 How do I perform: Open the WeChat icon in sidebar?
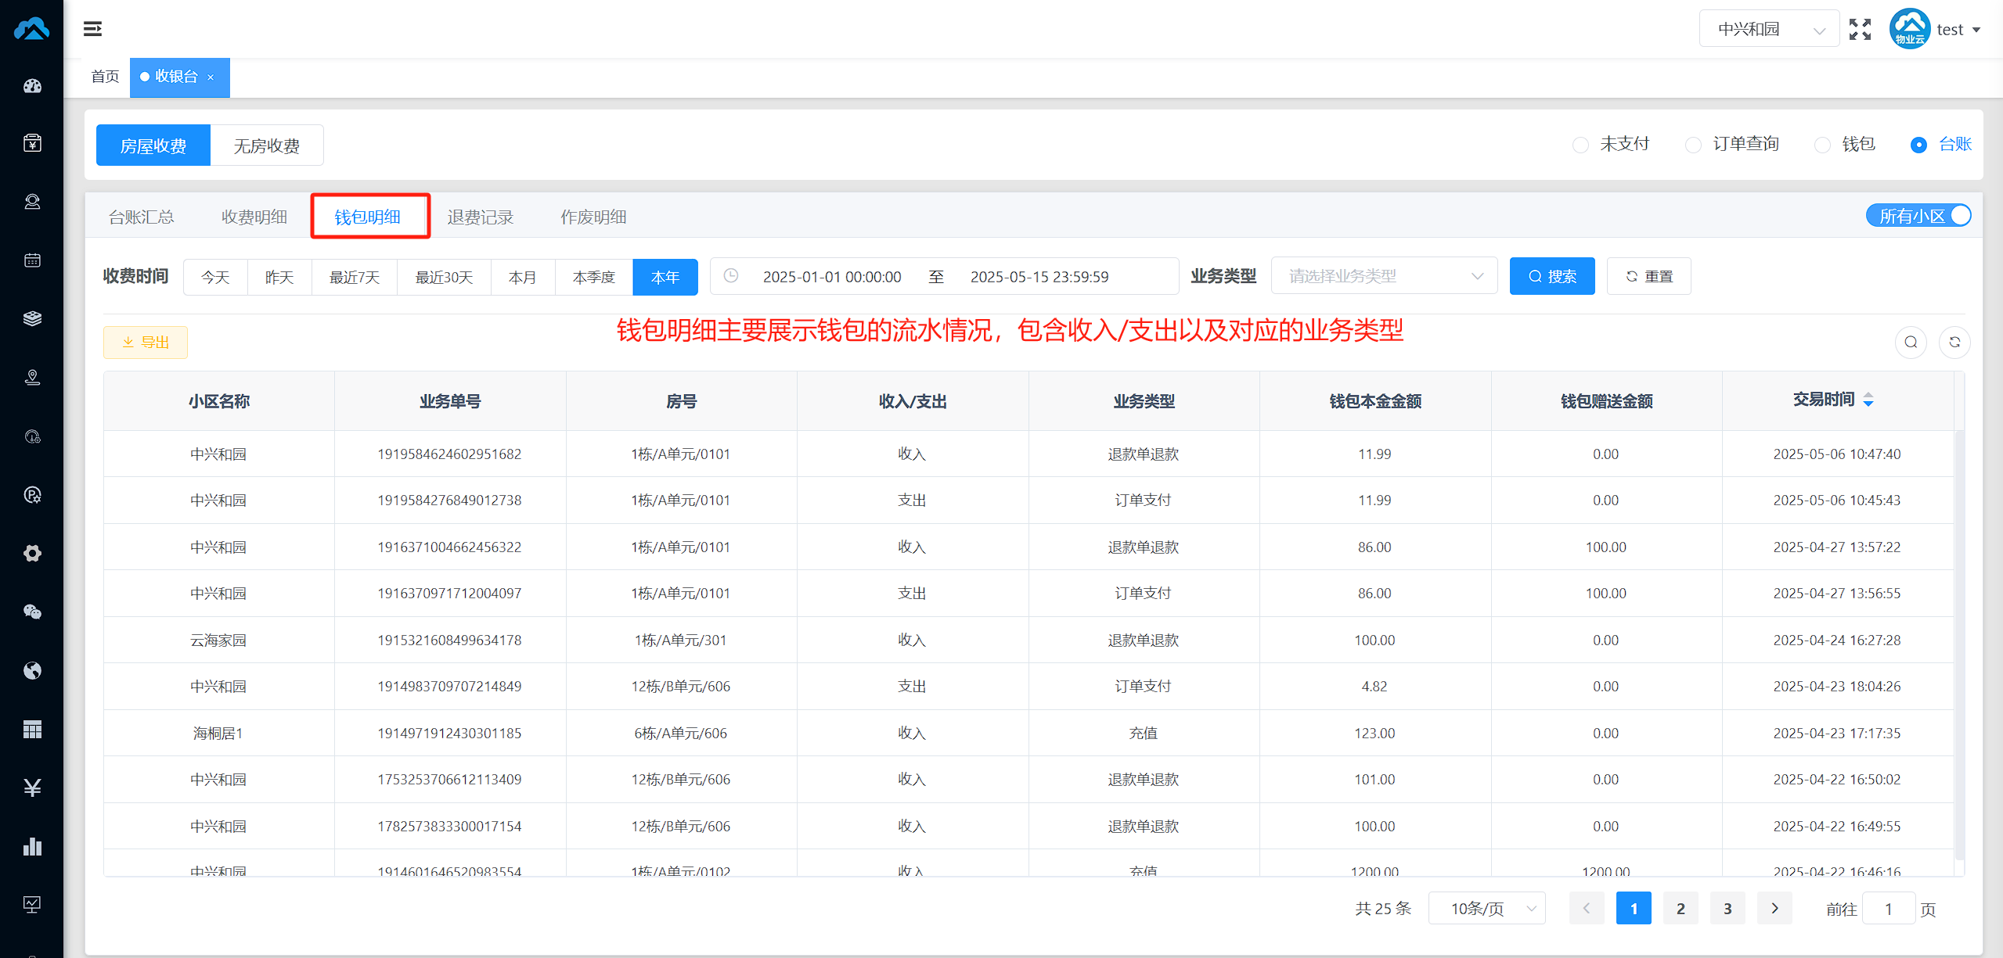point(32,612)
